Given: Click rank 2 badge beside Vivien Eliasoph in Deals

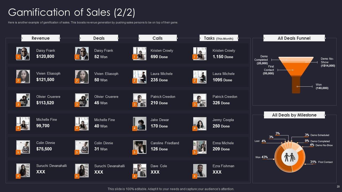Looking at the screenshot, I should click(77, 81).
